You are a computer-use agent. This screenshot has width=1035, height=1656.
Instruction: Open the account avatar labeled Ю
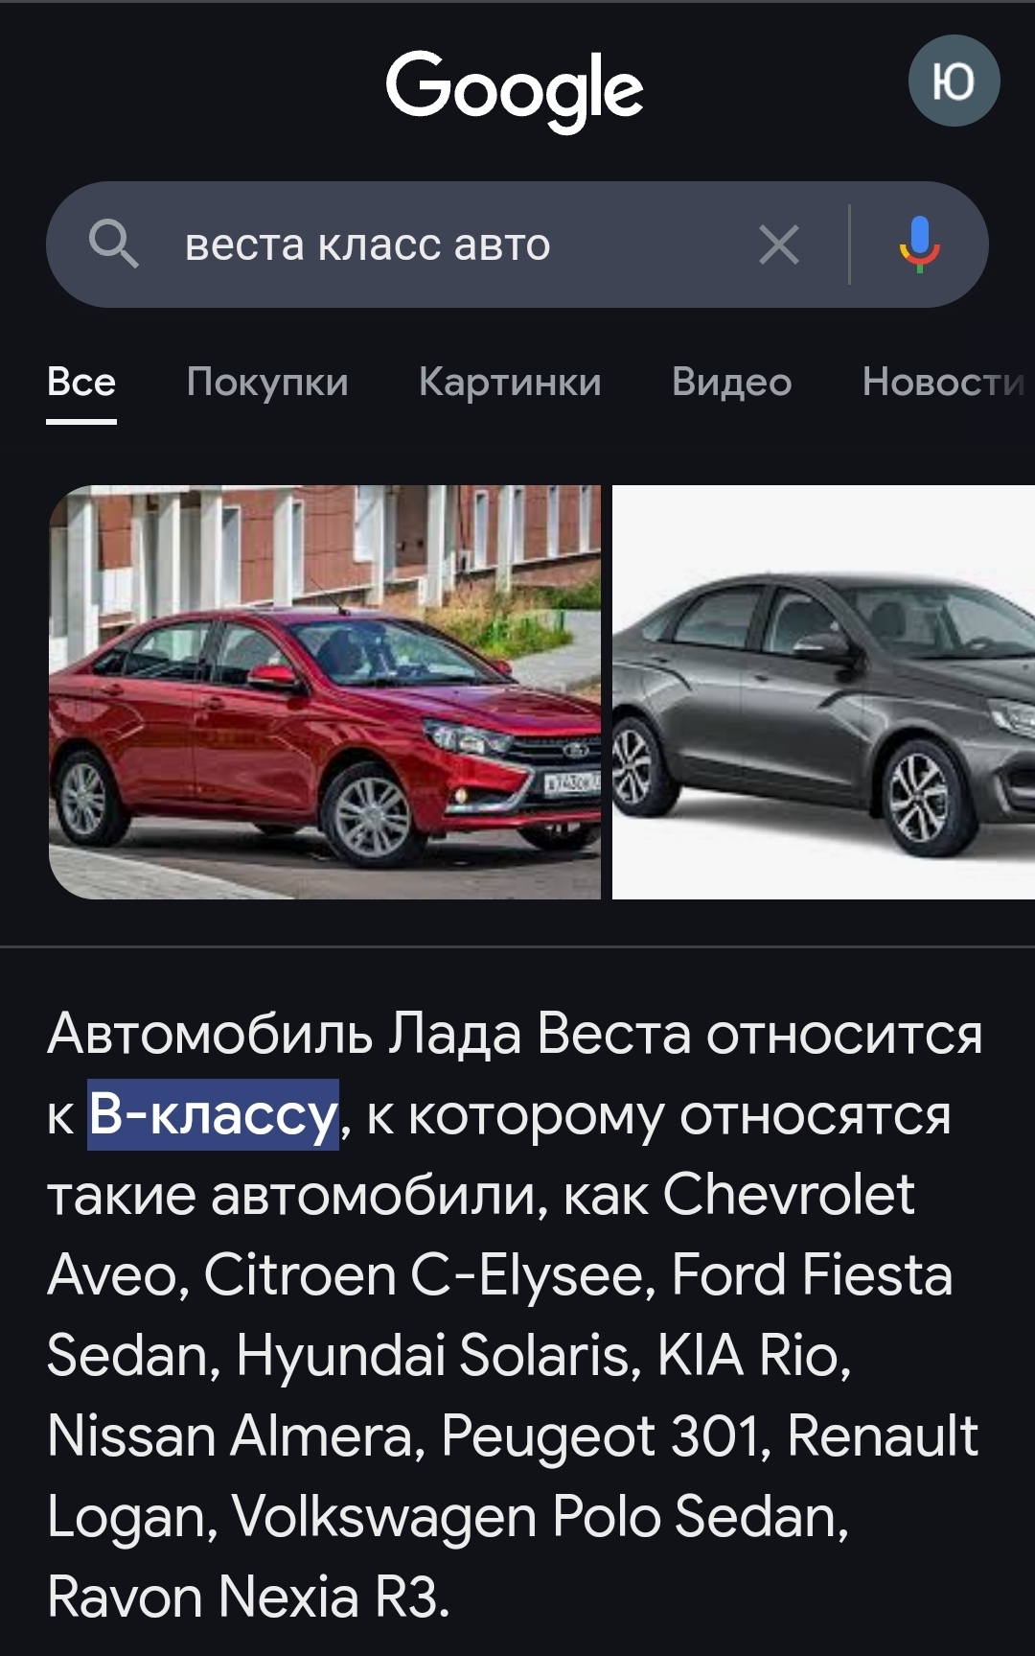click(954, 82)
